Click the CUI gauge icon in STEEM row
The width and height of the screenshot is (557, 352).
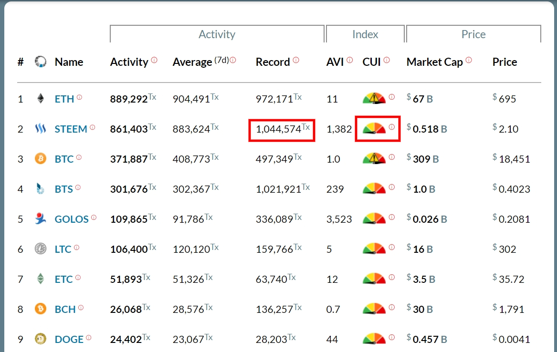(374, 128)
